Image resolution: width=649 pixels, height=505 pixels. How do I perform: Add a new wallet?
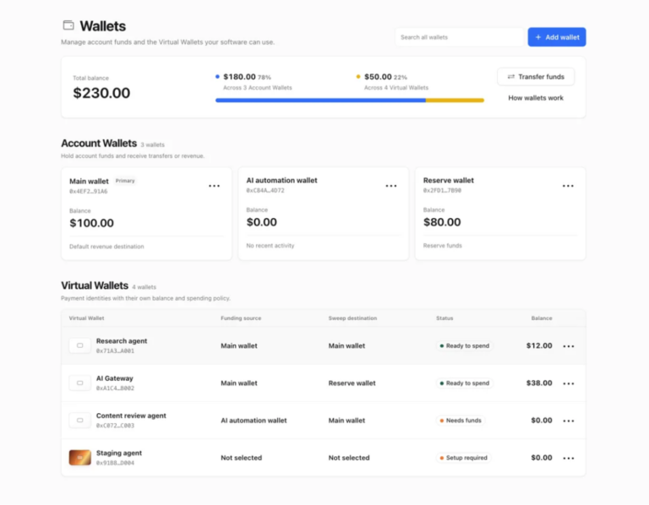[x=556, y=37]
